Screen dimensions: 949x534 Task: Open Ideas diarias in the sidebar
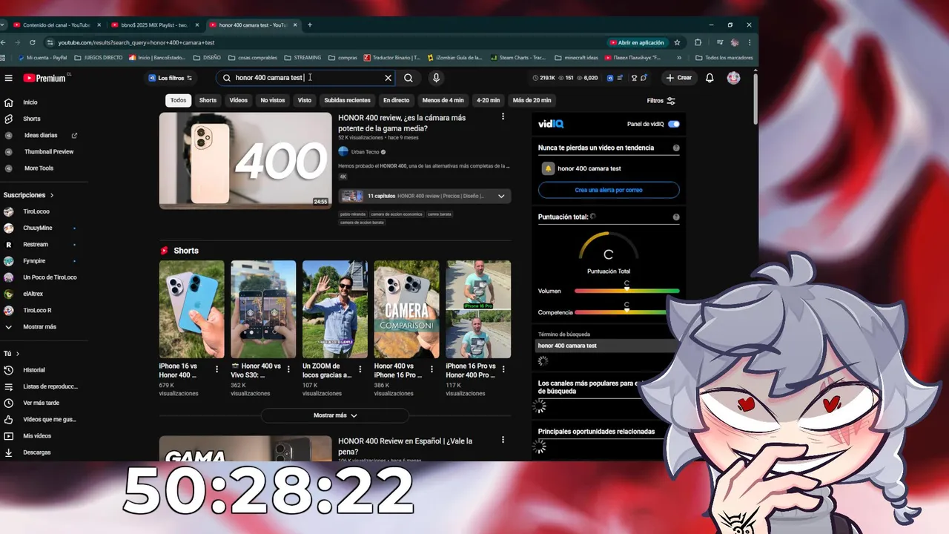coord(41,136)
